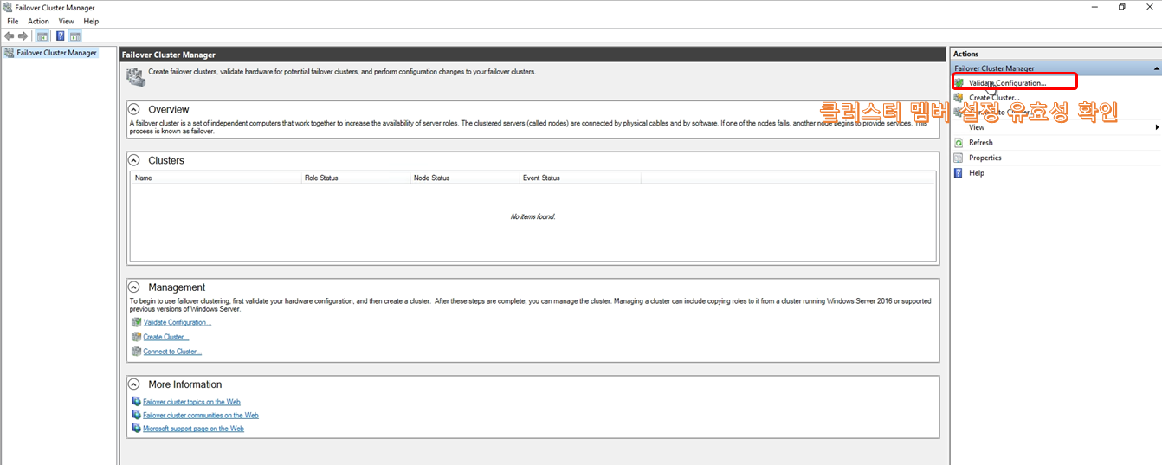Click the 'No items found.' text

pos(533,216)
